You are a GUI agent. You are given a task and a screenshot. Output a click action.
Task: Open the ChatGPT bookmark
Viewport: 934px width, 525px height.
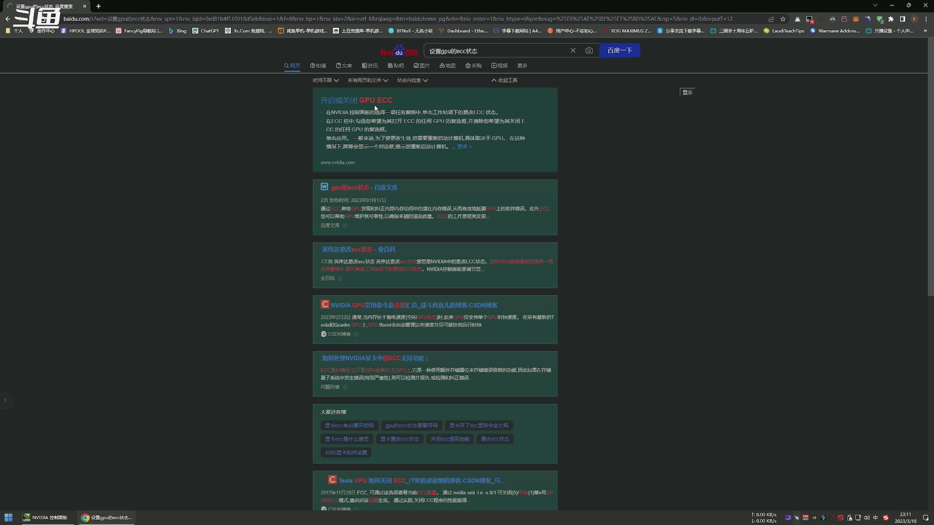point(206,31)
